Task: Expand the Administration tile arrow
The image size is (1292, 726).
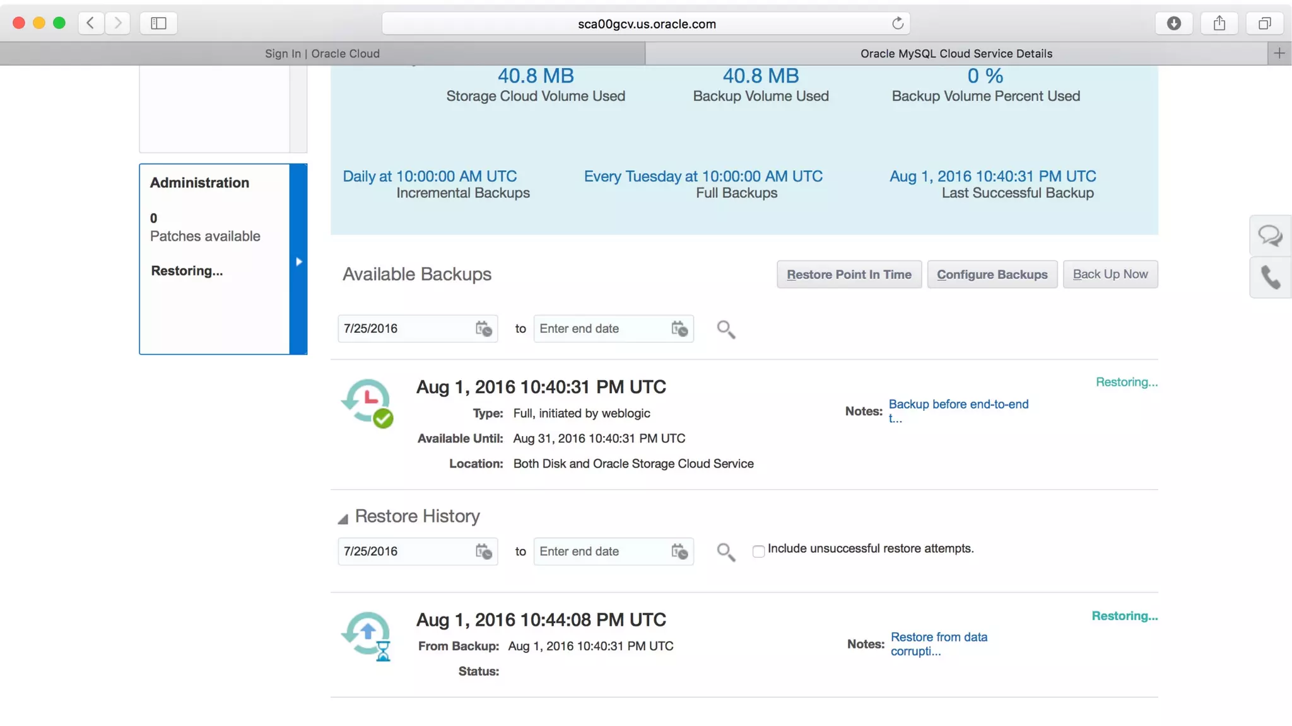Action: point(298,262)
